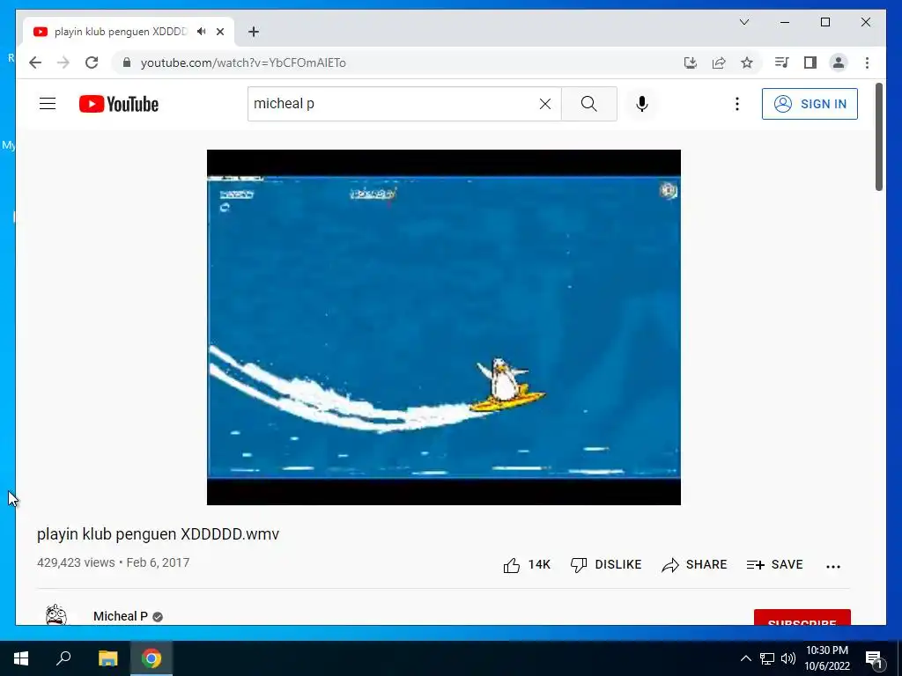Start voice search with the microphone icon
This screenshot has width=902, height=676.
click(x=642, y=104)
